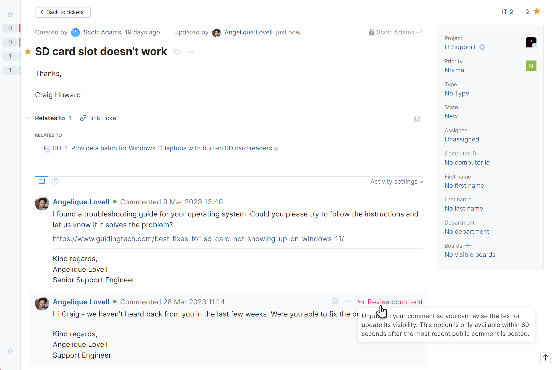Open the comment options ellipsis menu

point(348,301)
